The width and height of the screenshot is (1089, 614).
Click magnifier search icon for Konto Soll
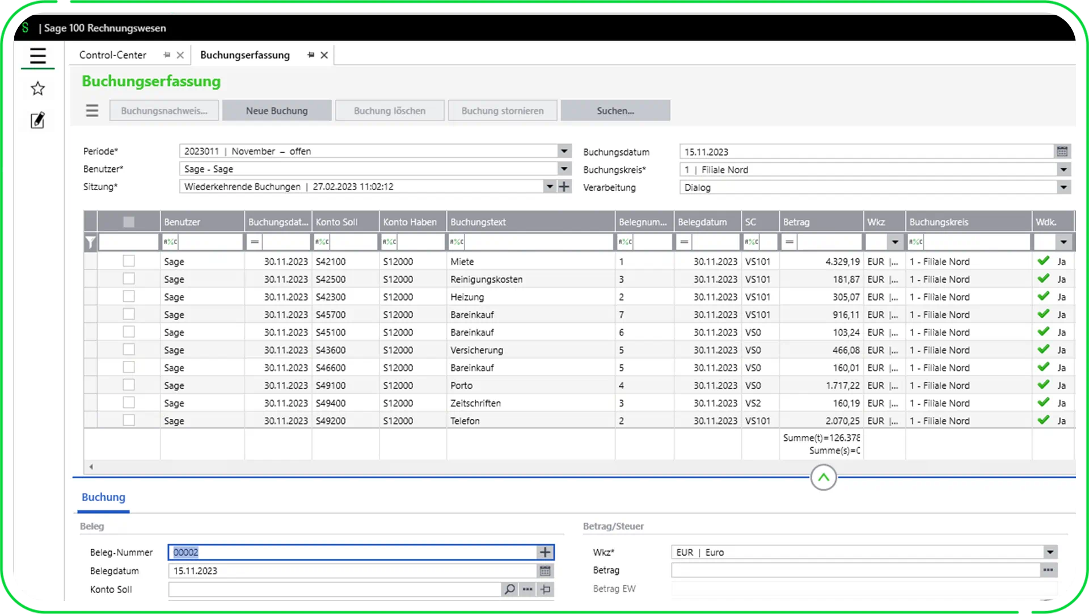pos(509,589)
